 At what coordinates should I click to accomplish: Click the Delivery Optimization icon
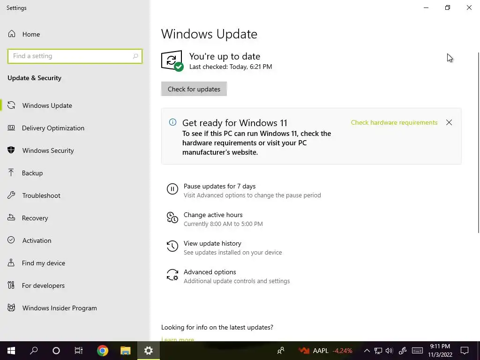11,128
